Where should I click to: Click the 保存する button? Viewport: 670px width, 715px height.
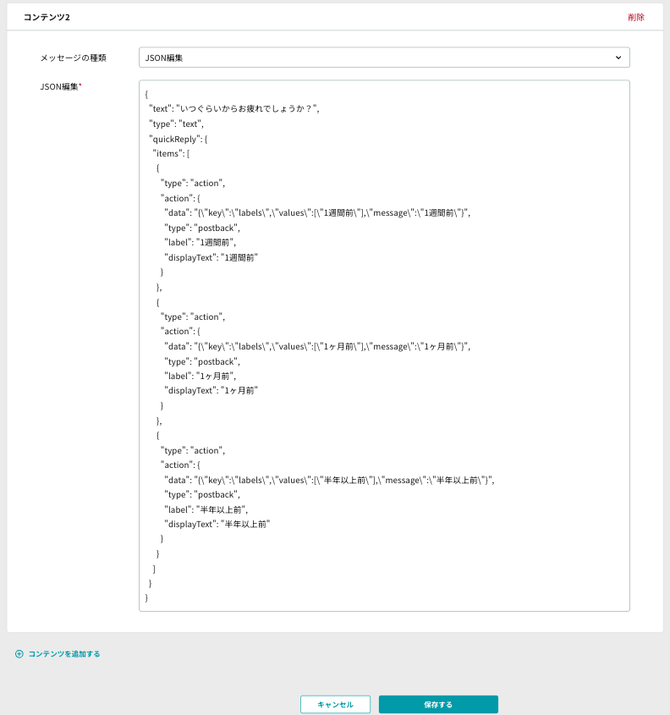(x=438, y=705)
